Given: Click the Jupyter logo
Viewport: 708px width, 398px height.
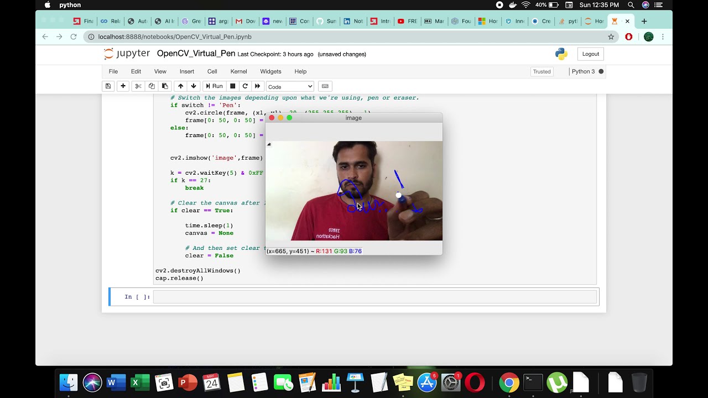Looking at the screenshot, I should click(127, 54).
